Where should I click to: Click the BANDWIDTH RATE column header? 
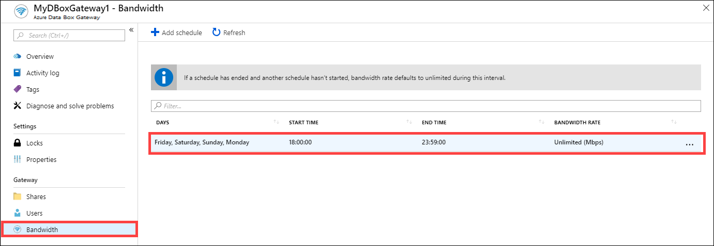[577, 123]
